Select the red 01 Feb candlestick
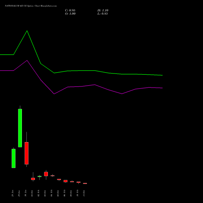Viewport: 203px width, 203px height. pos(33,179)
